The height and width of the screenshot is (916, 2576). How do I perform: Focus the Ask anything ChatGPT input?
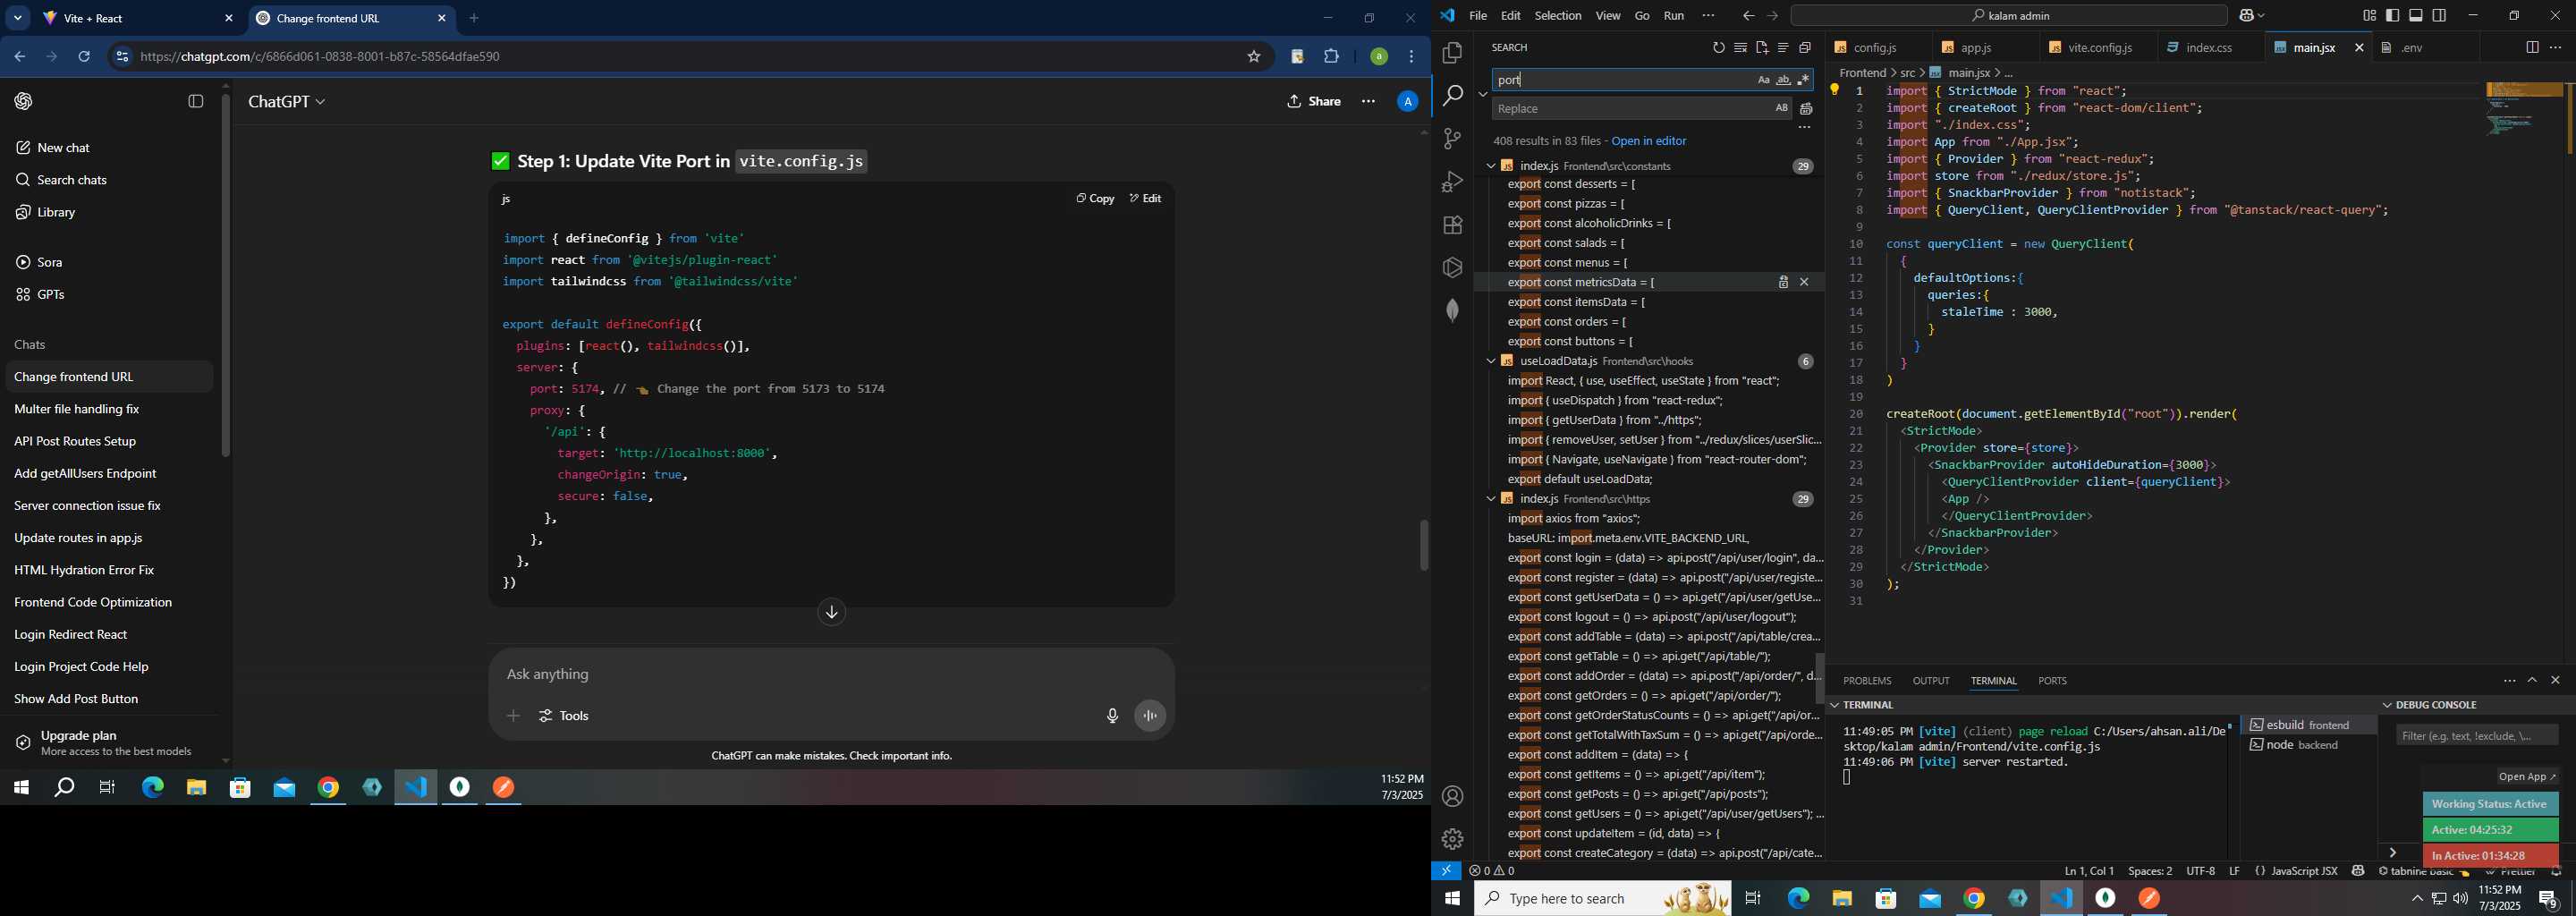[830, 675]
